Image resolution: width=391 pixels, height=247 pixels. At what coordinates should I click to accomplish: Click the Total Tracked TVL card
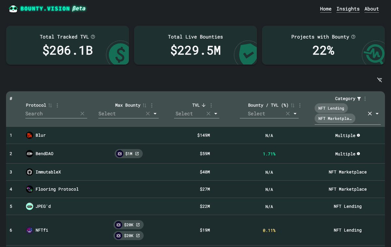click(x=67, y=45)
